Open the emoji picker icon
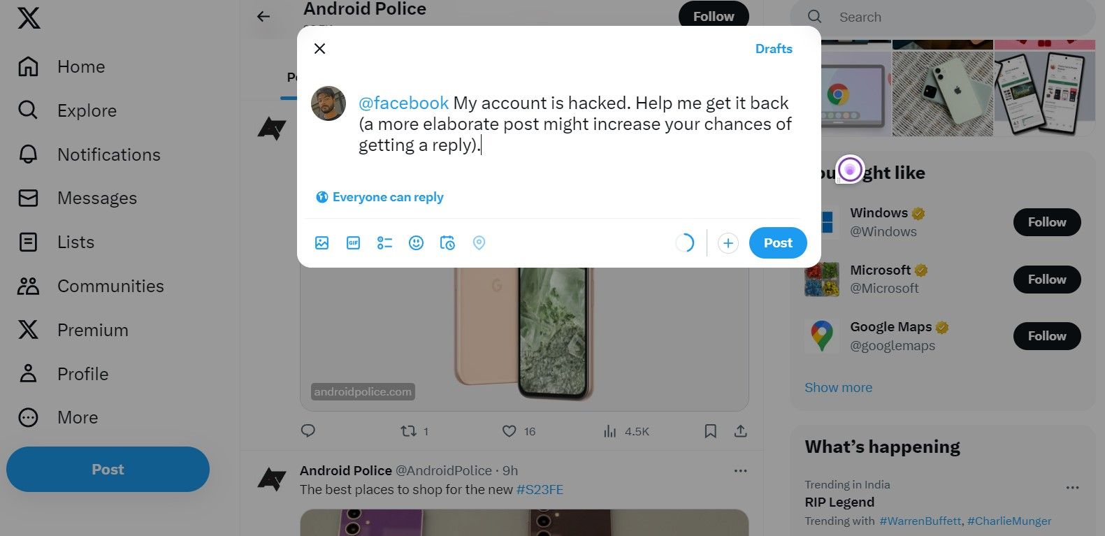1105x536 pixels. pos(416,243)
